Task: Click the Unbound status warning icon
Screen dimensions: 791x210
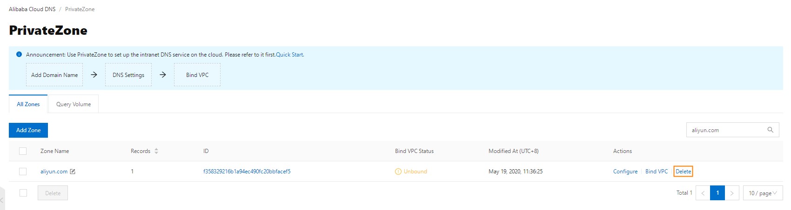Action: pyautogui.click(x=398, y=172)
